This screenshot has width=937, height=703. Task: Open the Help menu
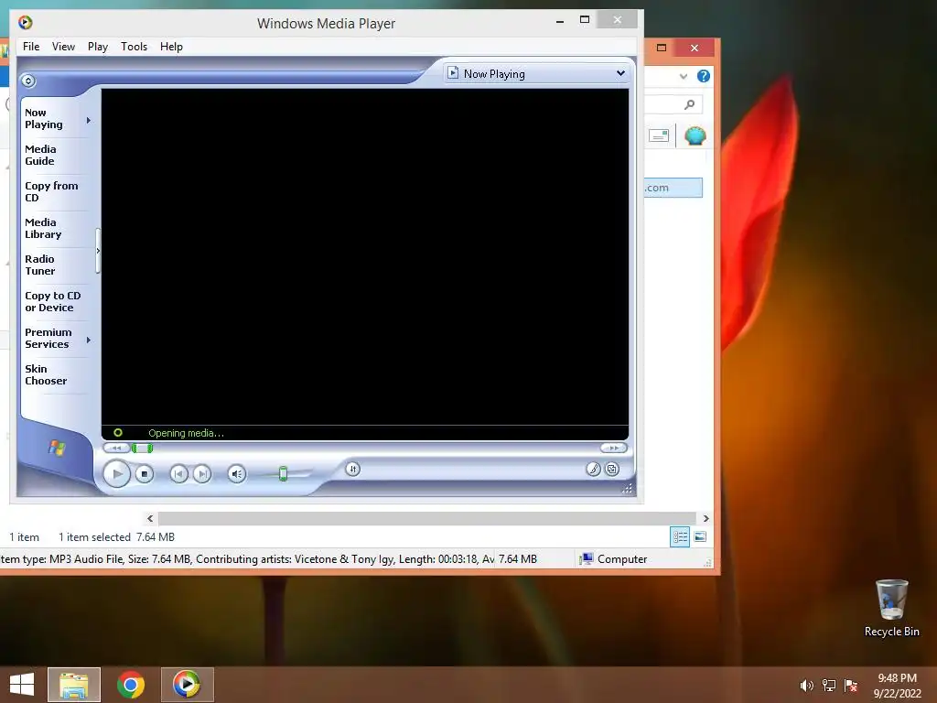[171, 47]
